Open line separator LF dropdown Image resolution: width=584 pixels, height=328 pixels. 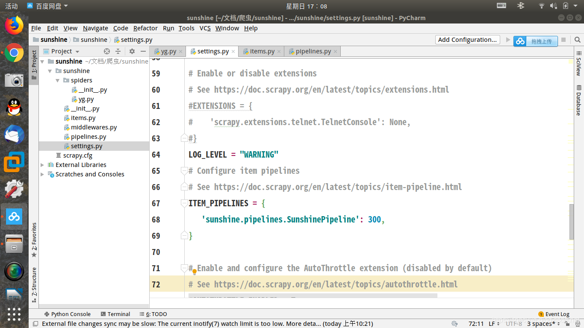point(494,324)
